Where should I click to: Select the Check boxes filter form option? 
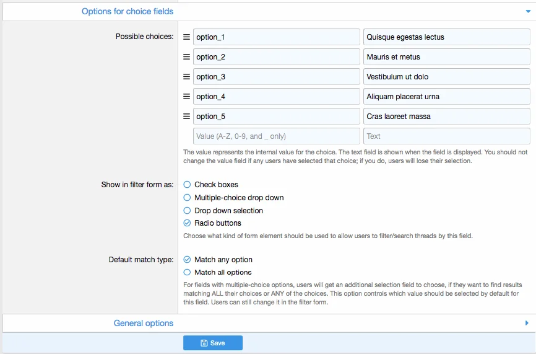(x=188, y=185)
